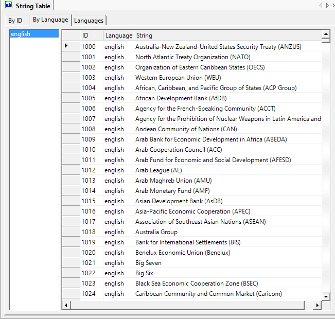
Task: Click ID cell 1002
Action: pyautogui.click(x=92, y=67)
